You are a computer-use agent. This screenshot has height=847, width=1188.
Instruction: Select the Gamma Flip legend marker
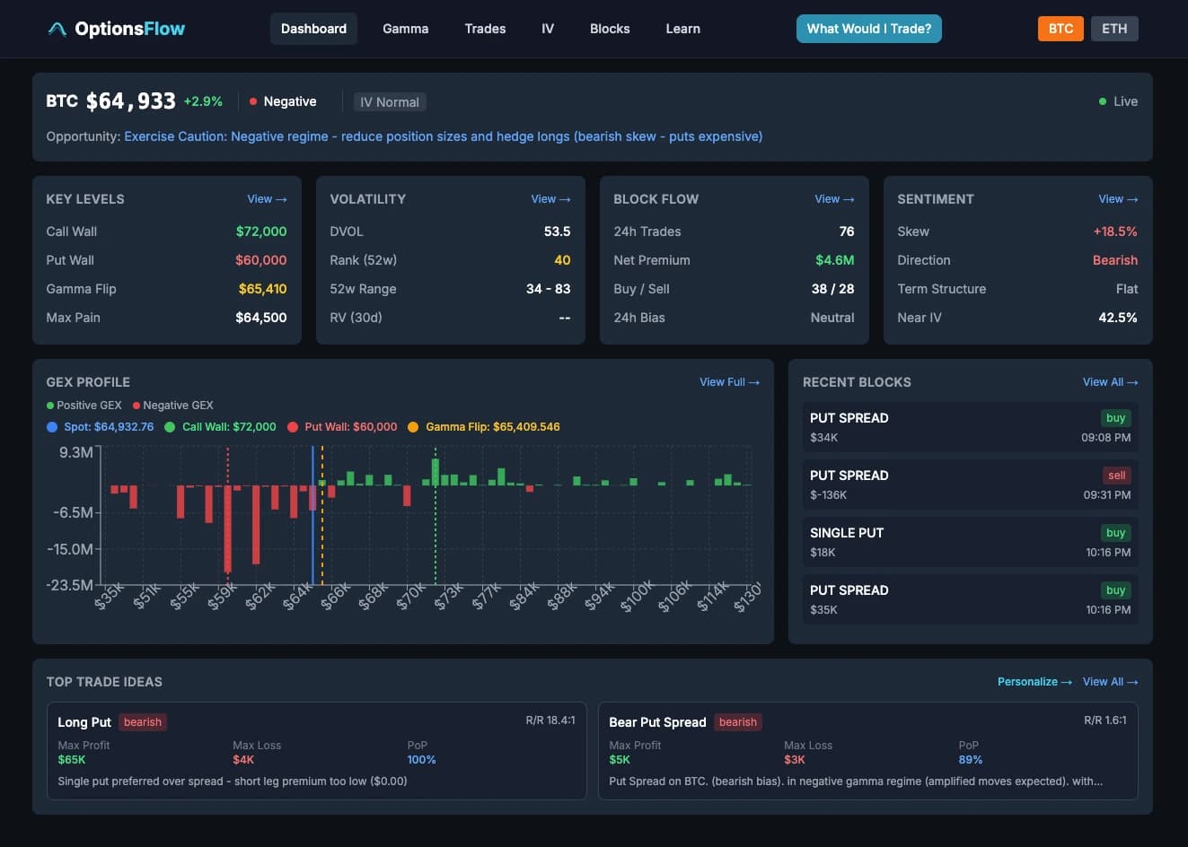coord(414,427)
